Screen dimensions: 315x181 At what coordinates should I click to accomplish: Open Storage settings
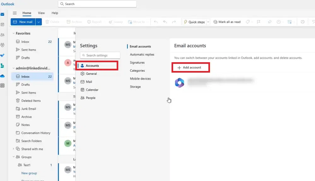click(135, 86)
